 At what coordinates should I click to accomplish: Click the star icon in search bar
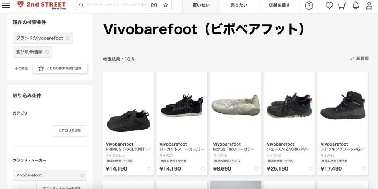click(x=166, y=5)
